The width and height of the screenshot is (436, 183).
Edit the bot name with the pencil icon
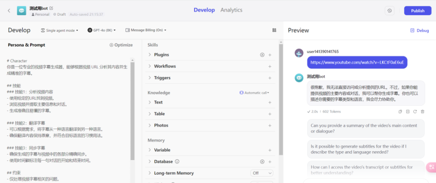pos(51,8)
